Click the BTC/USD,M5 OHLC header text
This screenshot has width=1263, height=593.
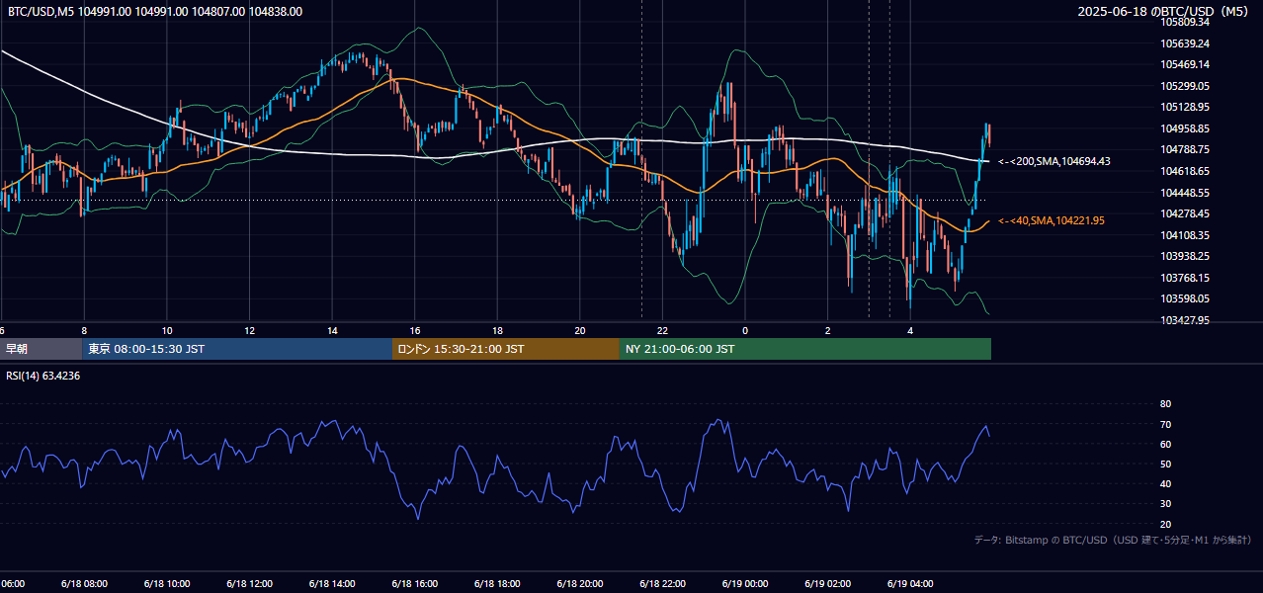pyautogui.click(x=155, y=12)
